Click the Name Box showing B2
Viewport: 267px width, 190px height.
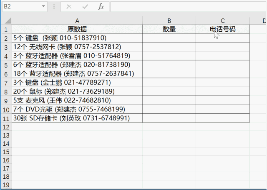click(x=24, y=7)
